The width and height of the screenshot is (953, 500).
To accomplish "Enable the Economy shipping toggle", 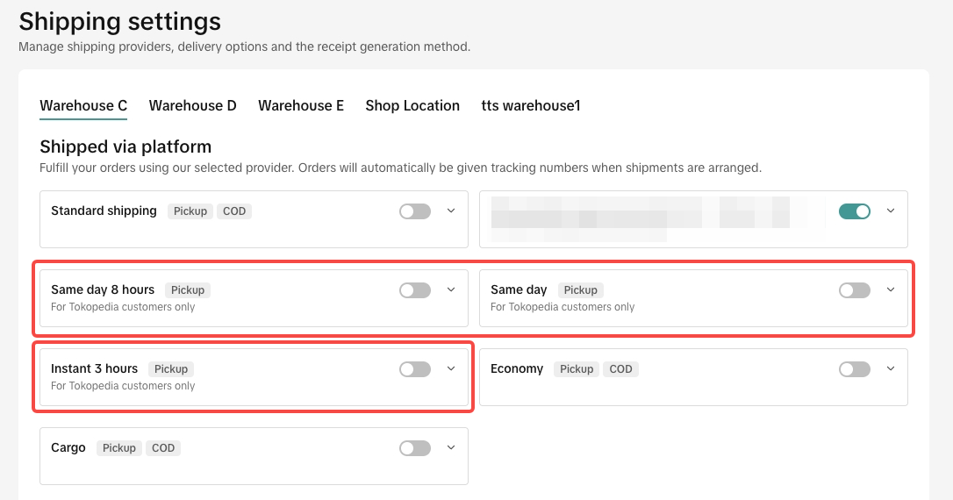I will (x=854, y=369).
